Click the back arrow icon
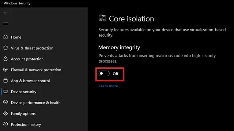 5,13
